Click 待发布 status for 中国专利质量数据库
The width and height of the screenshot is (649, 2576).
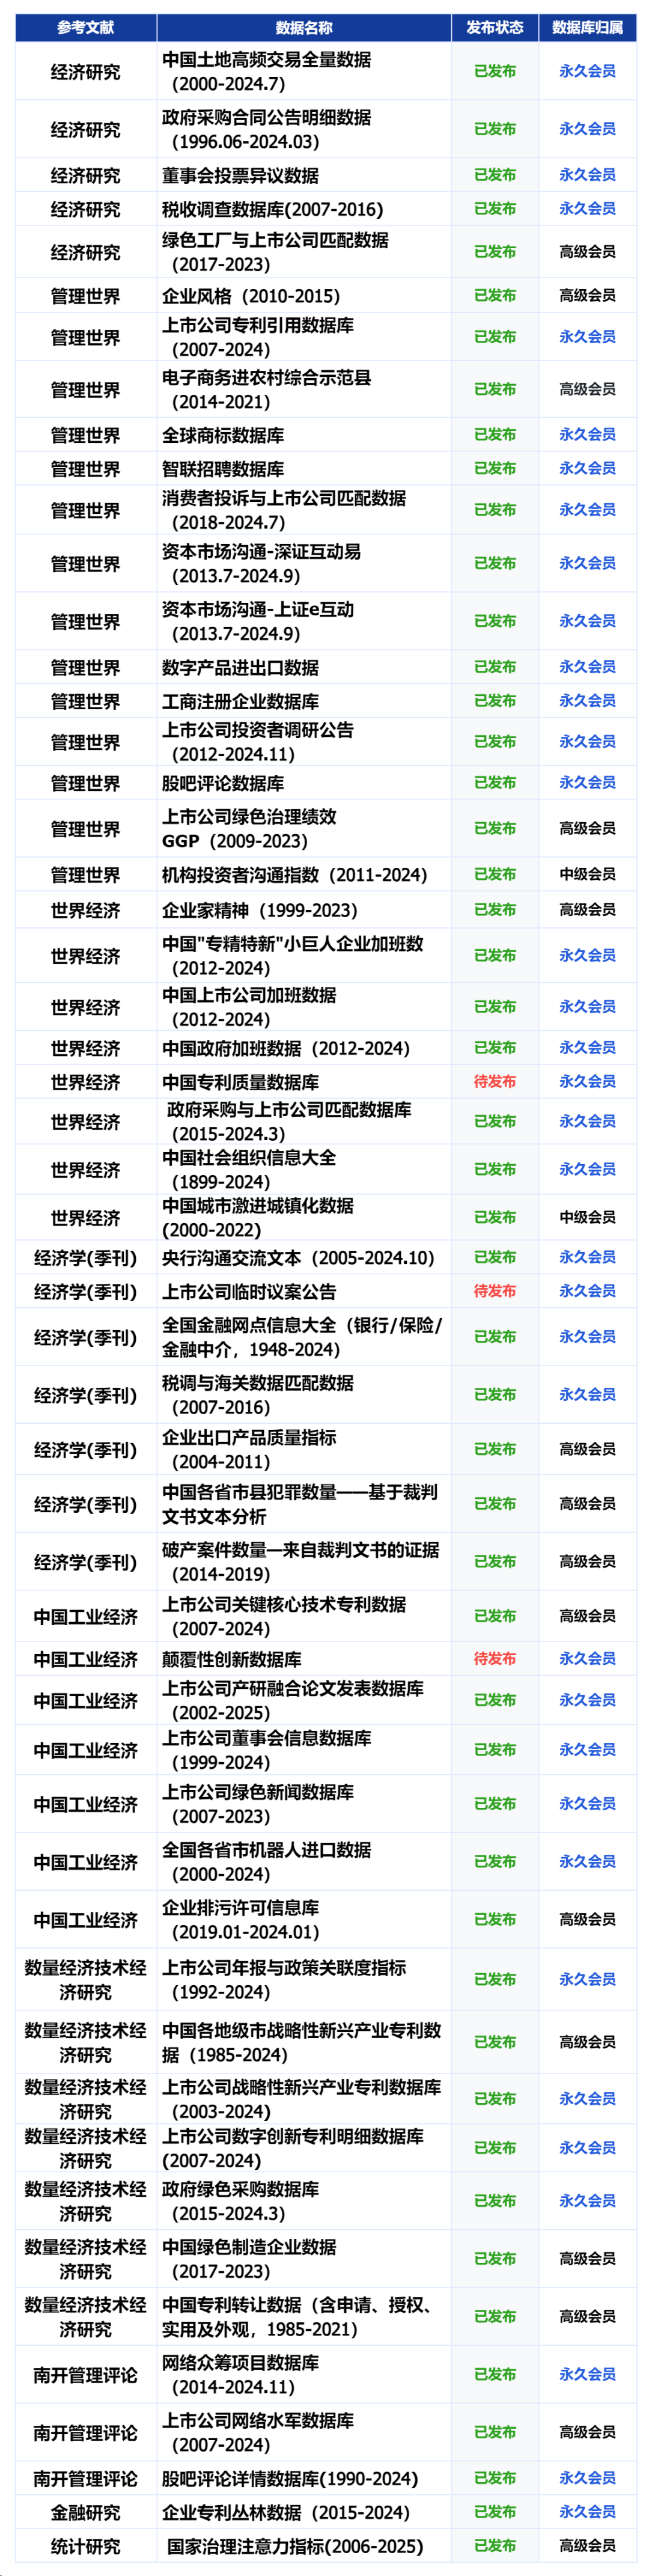tap(494, 1082)
